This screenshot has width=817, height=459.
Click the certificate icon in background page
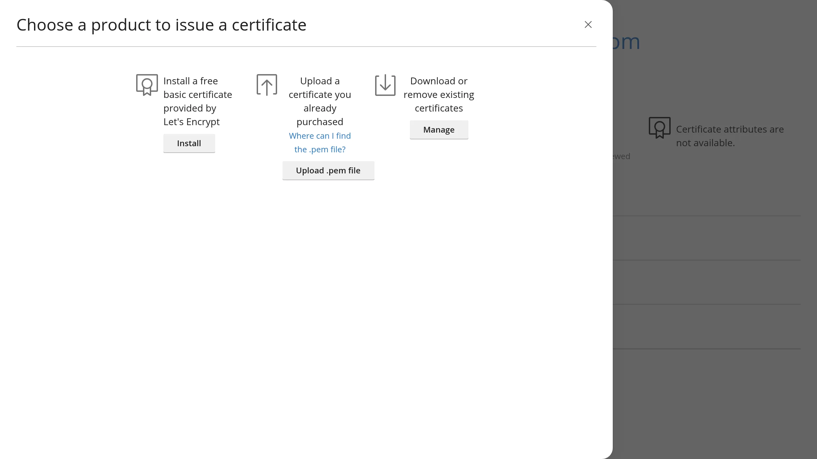(x=659, y=128)
